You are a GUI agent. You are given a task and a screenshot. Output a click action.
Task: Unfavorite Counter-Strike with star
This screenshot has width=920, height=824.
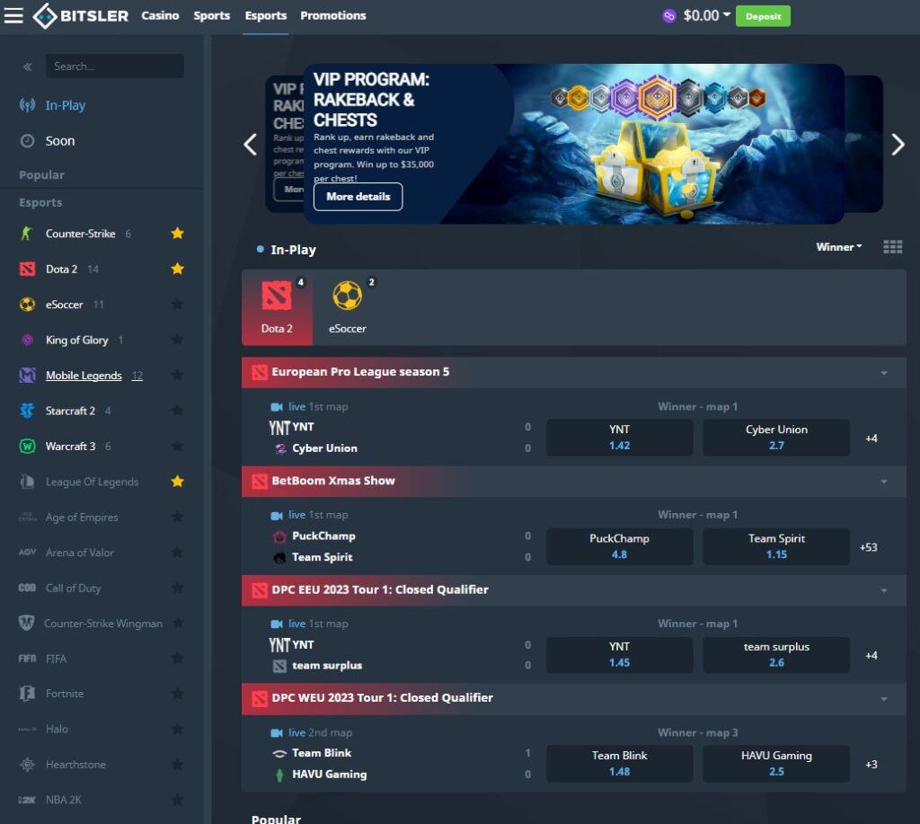coord(177,234)
